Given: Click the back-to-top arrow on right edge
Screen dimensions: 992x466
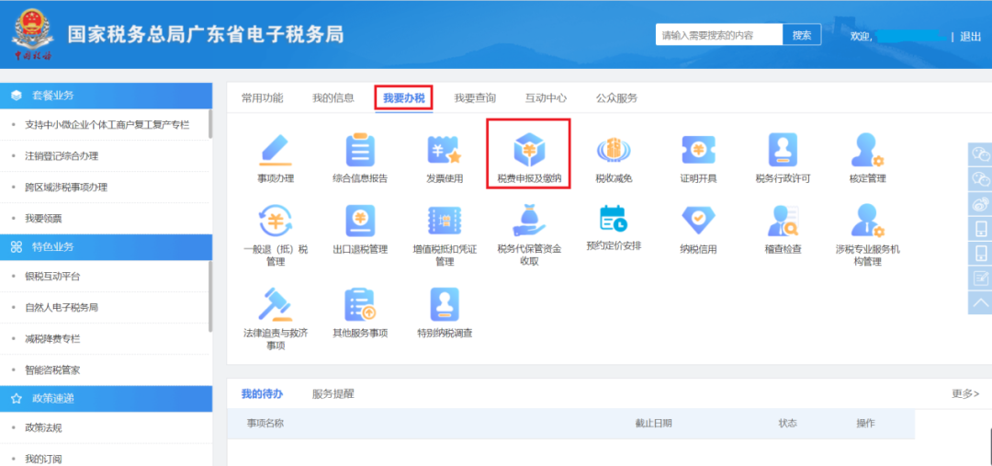Looking at the screenshot, I should click(980, 302).
